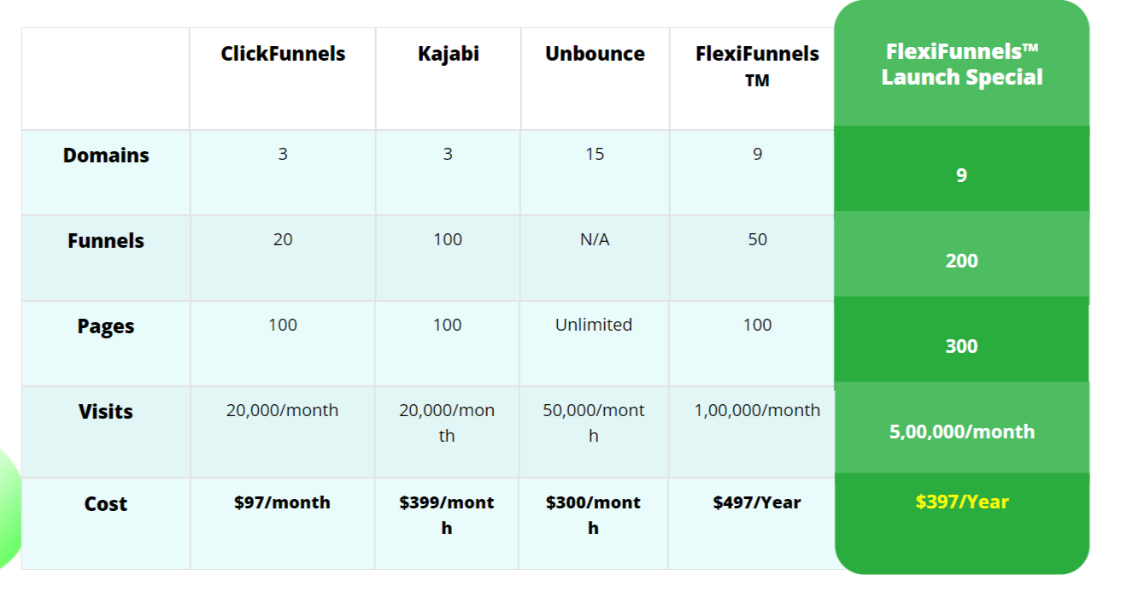Click the Unbounce column header
The image size is (1127, 593).
click(x=595, y=54)
